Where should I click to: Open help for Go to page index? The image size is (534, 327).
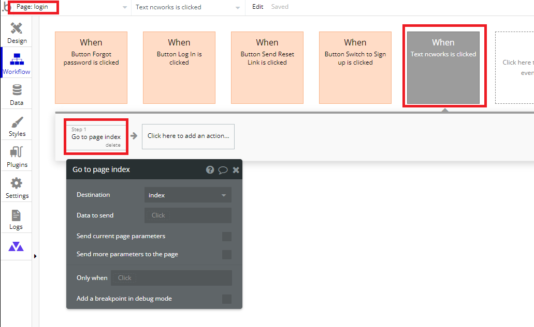click(210, 170)
